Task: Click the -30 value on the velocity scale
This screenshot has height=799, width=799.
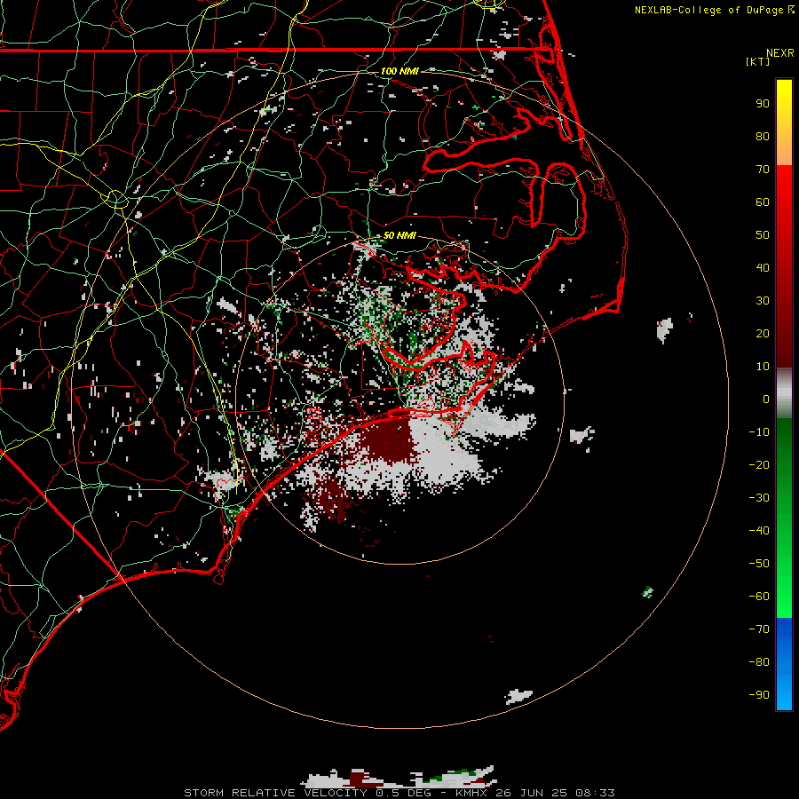Action: [759, 498]
